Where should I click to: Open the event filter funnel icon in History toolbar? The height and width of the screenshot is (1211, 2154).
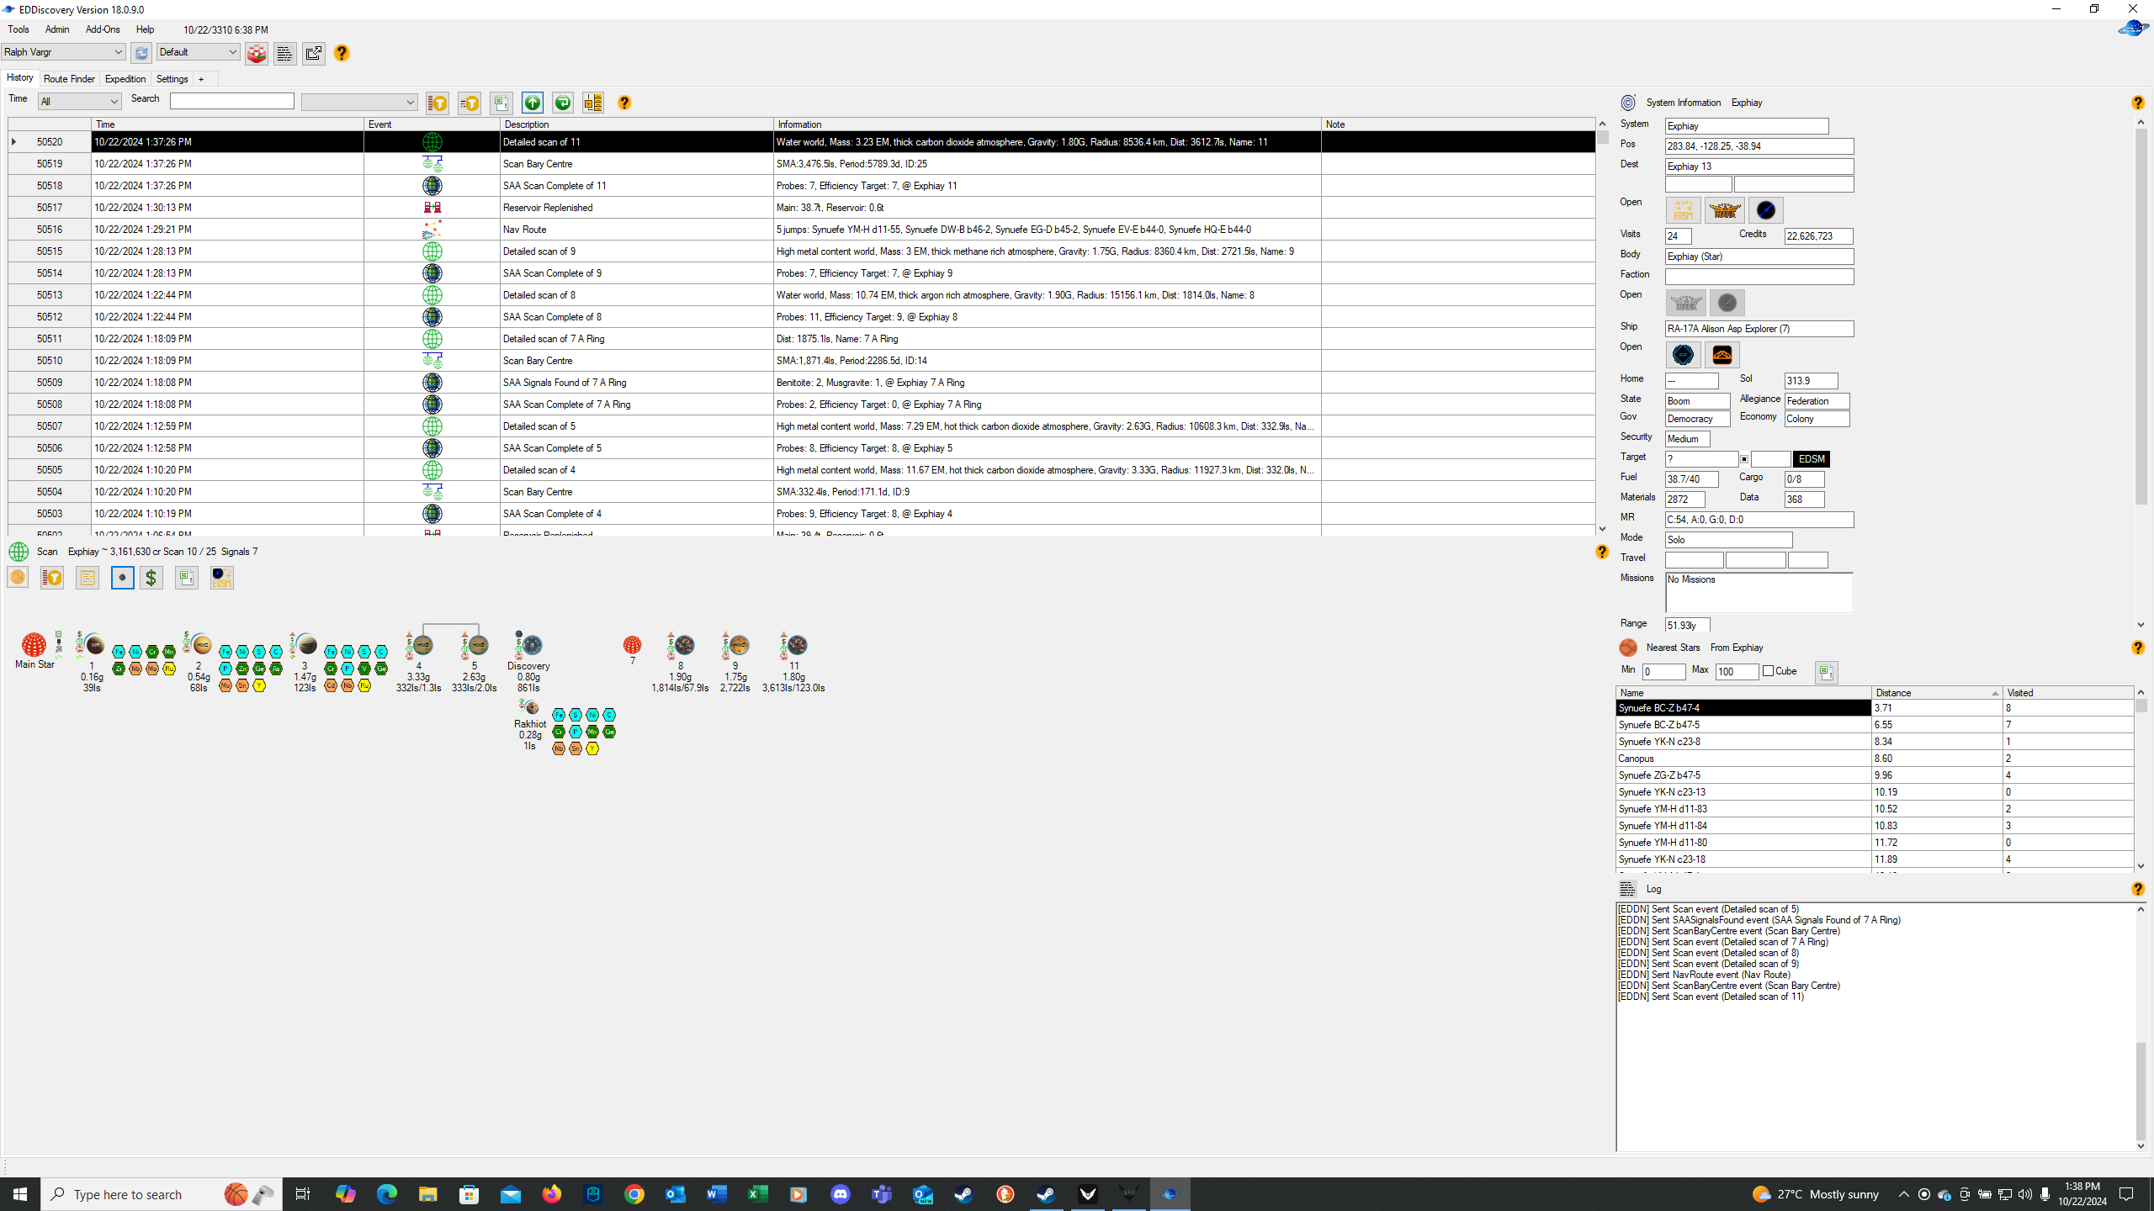(438, 103)
